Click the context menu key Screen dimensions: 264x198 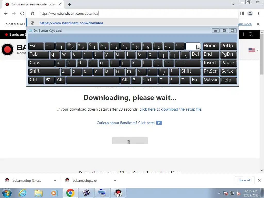136,80
